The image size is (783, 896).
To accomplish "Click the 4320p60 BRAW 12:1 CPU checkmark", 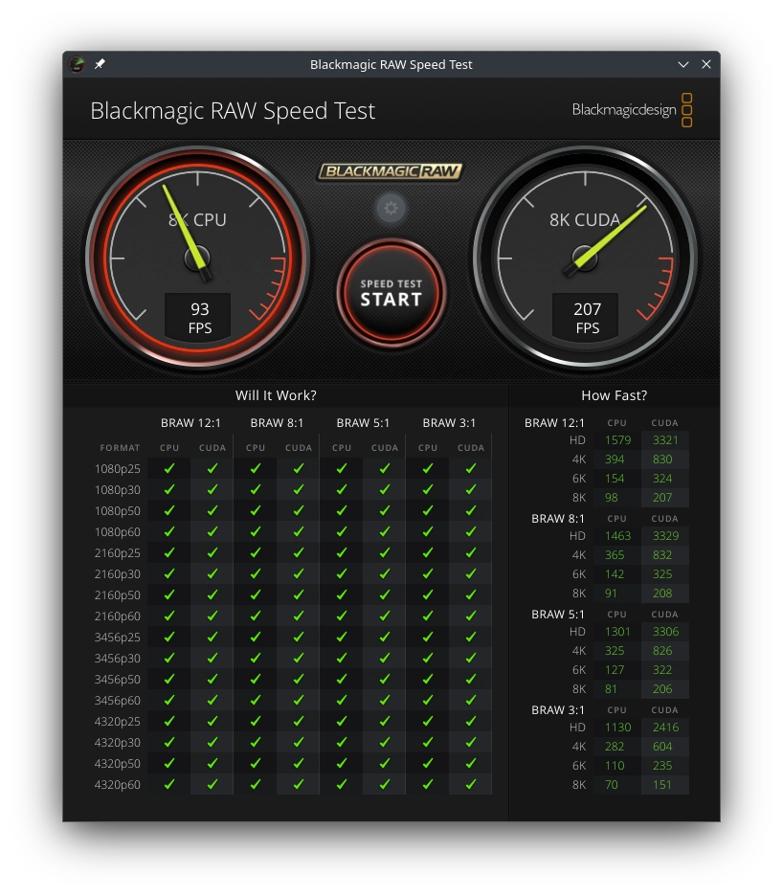I will click(x=169, y=785).
